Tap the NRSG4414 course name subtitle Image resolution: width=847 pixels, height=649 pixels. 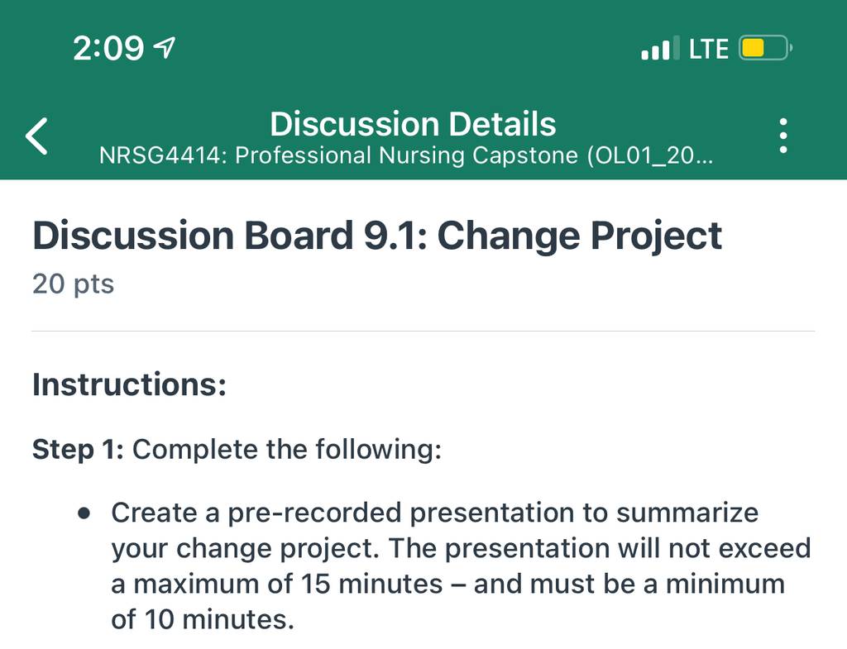tap(406, 155)
